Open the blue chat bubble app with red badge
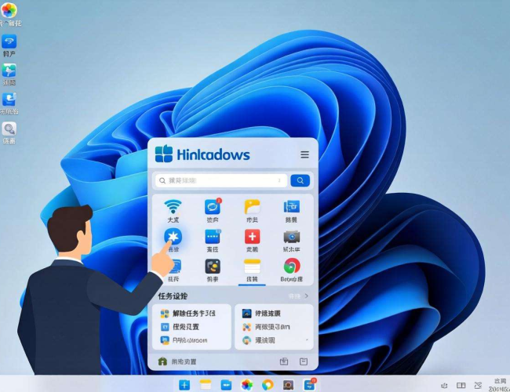Screen dimensions: 510x392 point(213,207)
